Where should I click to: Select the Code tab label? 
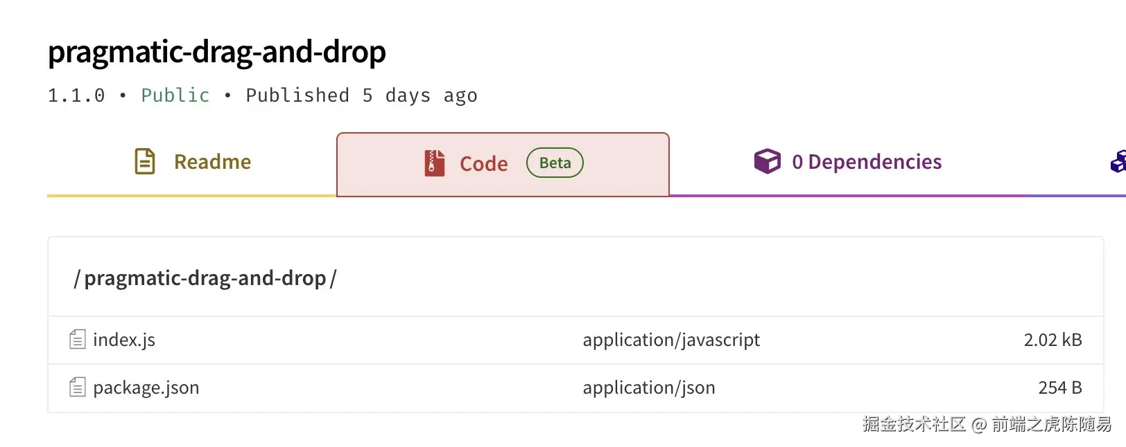(483, 164)
